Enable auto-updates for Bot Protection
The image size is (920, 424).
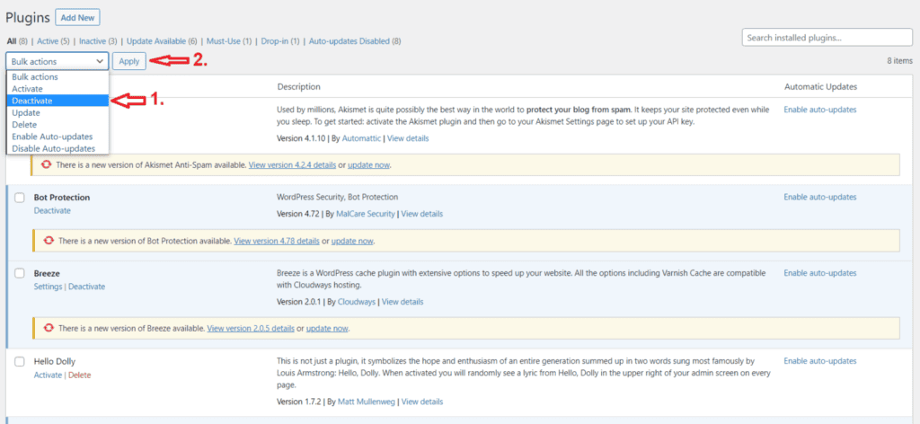819,197
